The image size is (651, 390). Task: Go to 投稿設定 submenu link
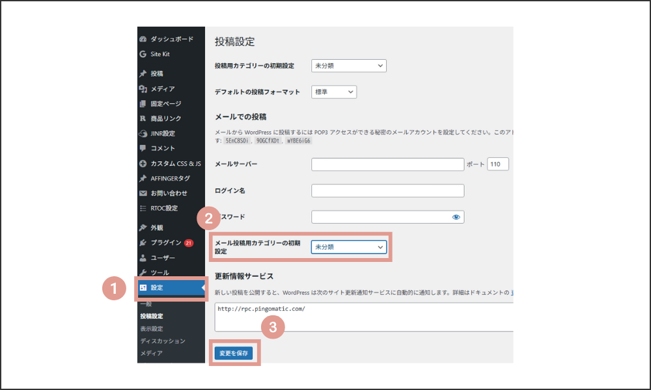point(152,316)
